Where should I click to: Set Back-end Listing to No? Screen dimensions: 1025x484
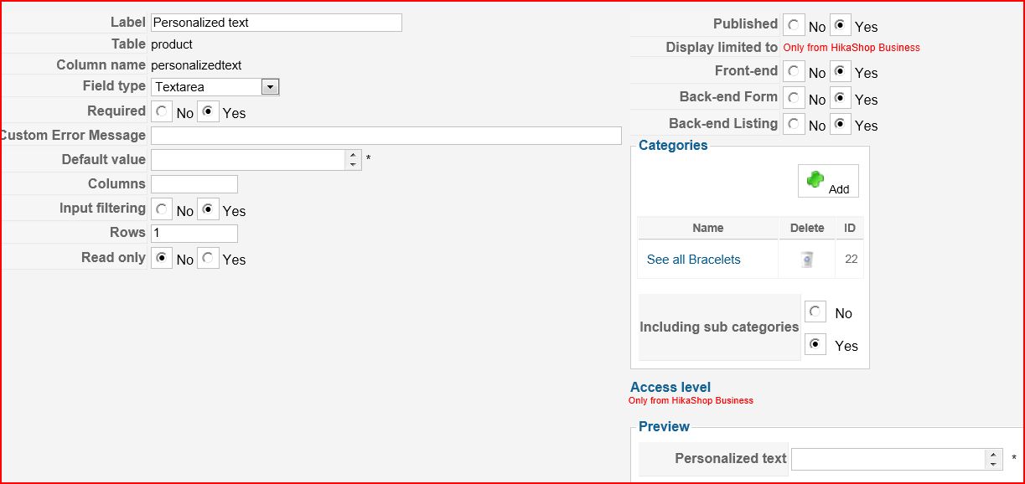point(794,125)
